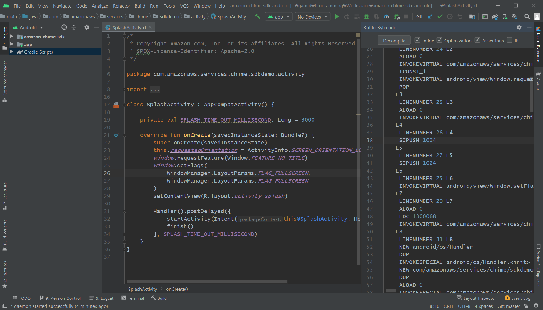Update project via the blue Git arrow

click(x=430, y=16)
